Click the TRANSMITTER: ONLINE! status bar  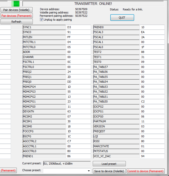point(93,4)
